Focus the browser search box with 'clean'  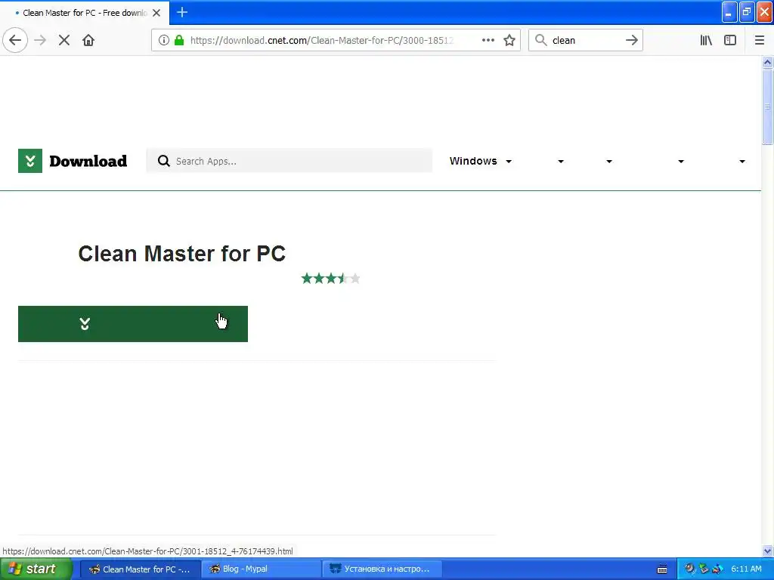point(586,40)
